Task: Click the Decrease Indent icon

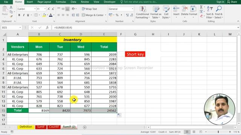Action: pyautogui.click(x=73, y=15)
